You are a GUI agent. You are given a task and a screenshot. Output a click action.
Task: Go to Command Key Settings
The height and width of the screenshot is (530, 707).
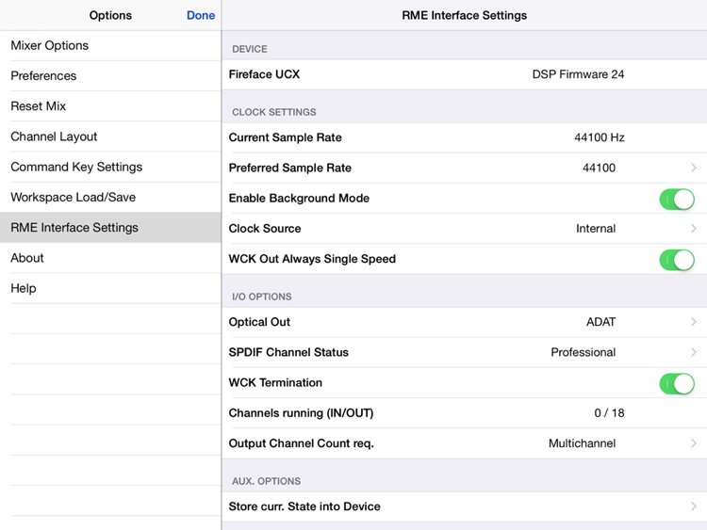tap(110, 167)
